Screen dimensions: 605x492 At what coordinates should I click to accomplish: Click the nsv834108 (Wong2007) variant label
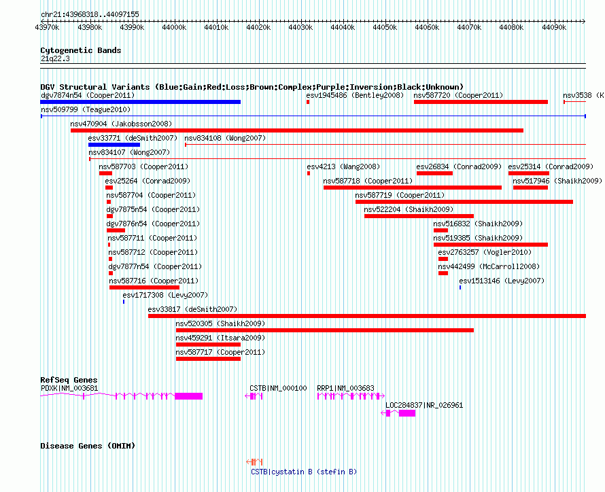(x=225, y=138)
